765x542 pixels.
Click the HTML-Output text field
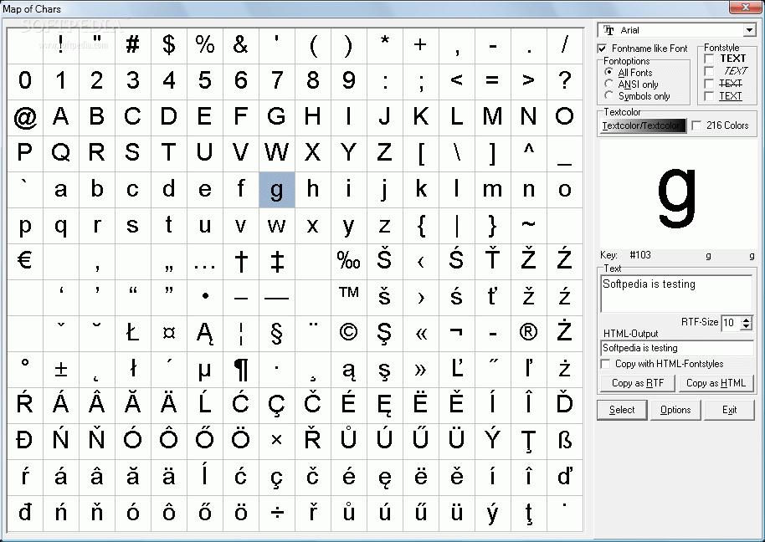click(677, 348)
